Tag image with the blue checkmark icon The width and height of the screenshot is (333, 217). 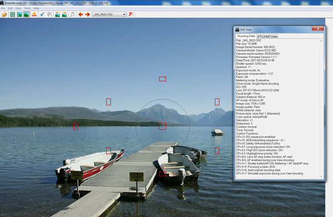click(x=42, y=14)
